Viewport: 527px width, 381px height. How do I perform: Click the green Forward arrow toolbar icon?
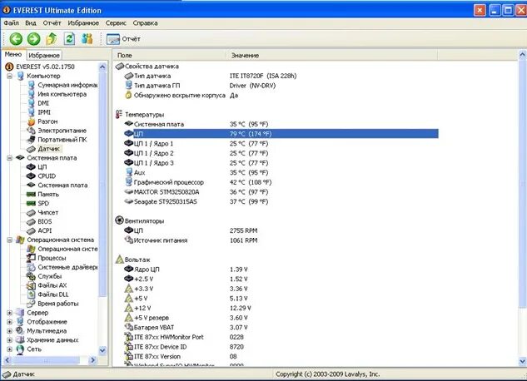click(x=33, y=39)
